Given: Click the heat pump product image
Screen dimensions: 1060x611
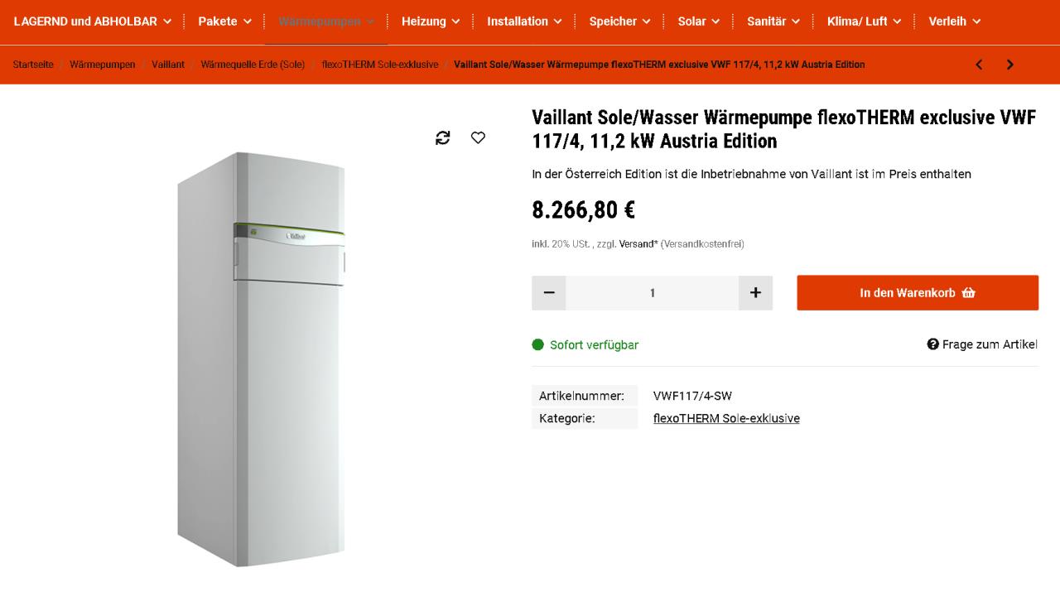Looking at the screenshot, I should pyautogui.click(x=261, y=358).
